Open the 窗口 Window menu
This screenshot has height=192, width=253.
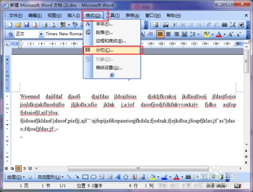[x=153, y=16]
